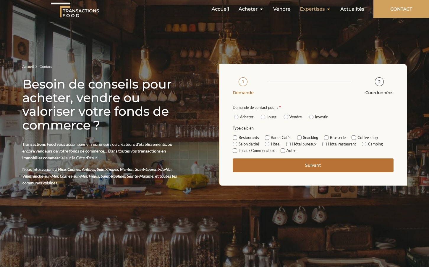This screenshot has height=267, width=429.
Task: Enable the Coffee shop checkbox
Action: pyautogui.click(x=354, y=138)
